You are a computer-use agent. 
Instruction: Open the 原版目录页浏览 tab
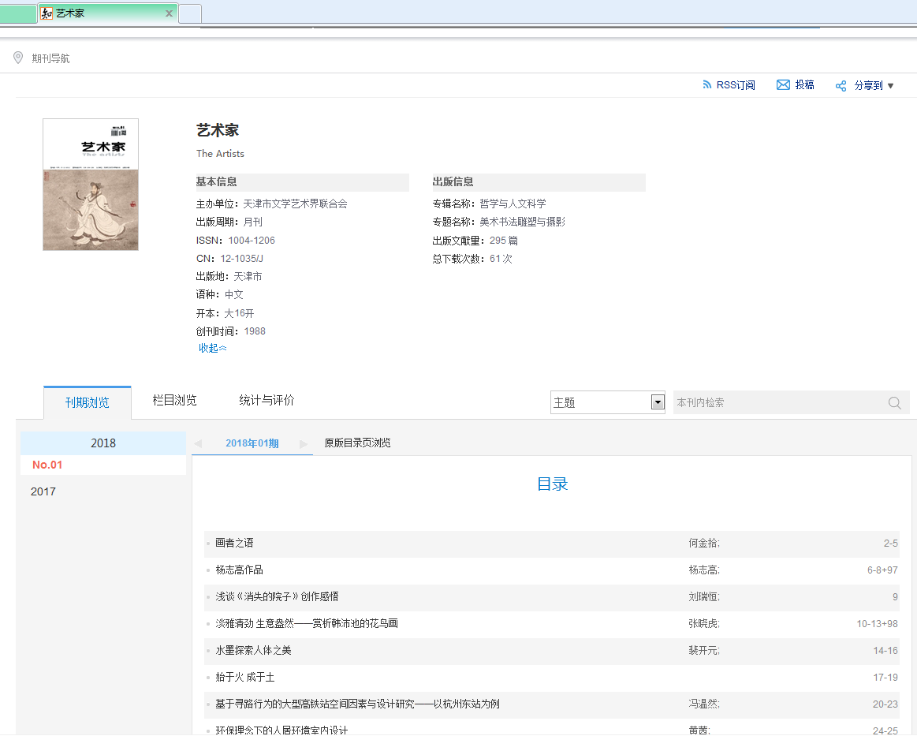(x=357, y=443)
